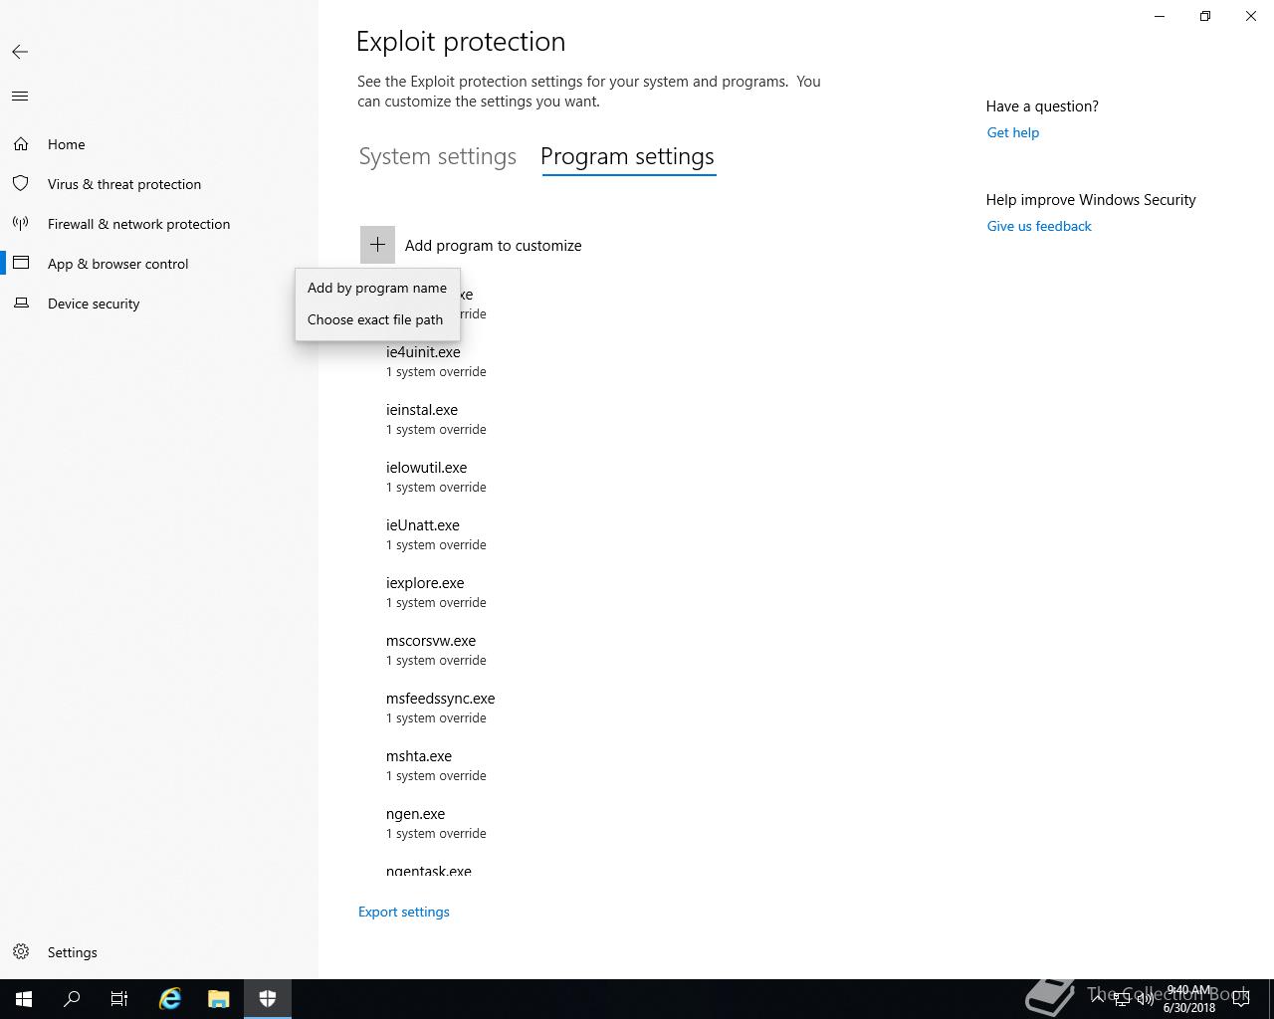Switch to the System settings tab
This screenshot has width=1274, height=1019.
[x=438, y=157]
